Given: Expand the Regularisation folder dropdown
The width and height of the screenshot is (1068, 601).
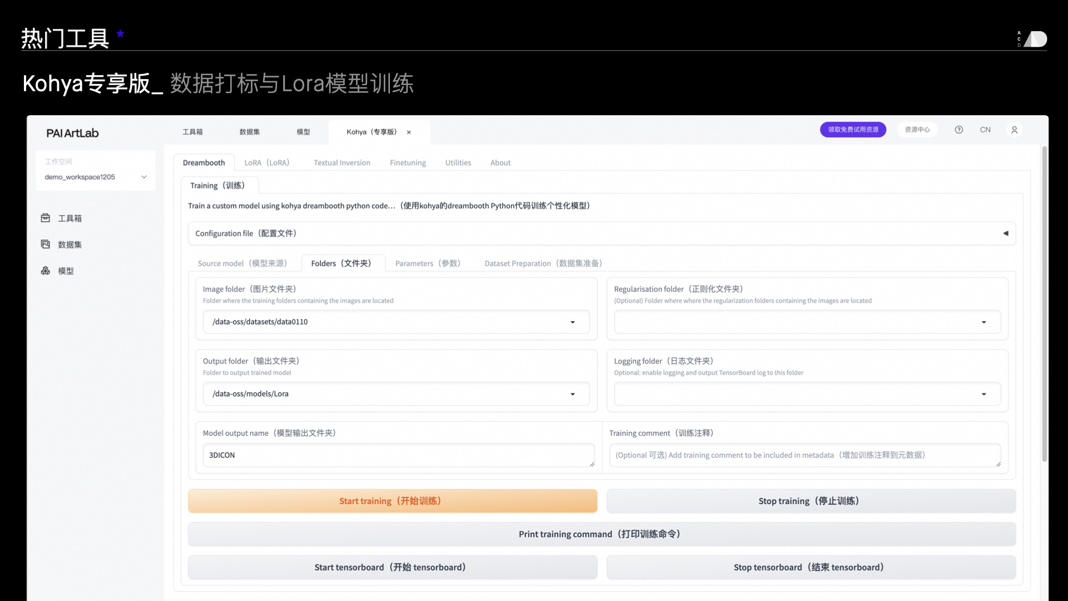Looking at the screenshot, I should click(983, 322).
